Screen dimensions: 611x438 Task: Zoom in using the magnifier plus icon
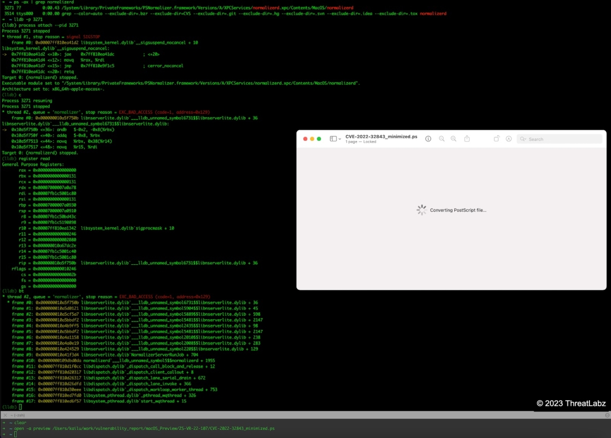tap(454, 139)
